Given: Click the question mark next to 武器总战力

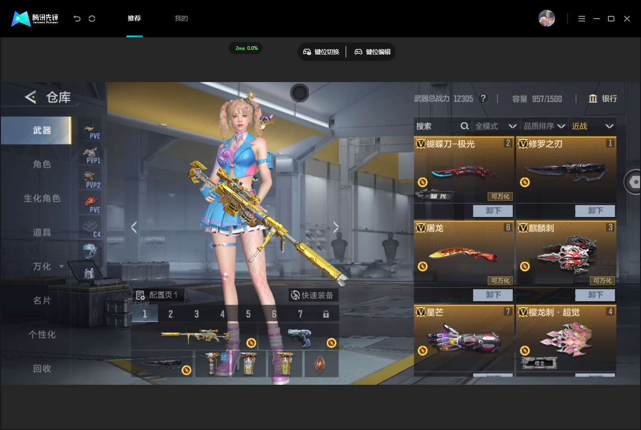Looking at the screenshot, I should pos(483,98).
